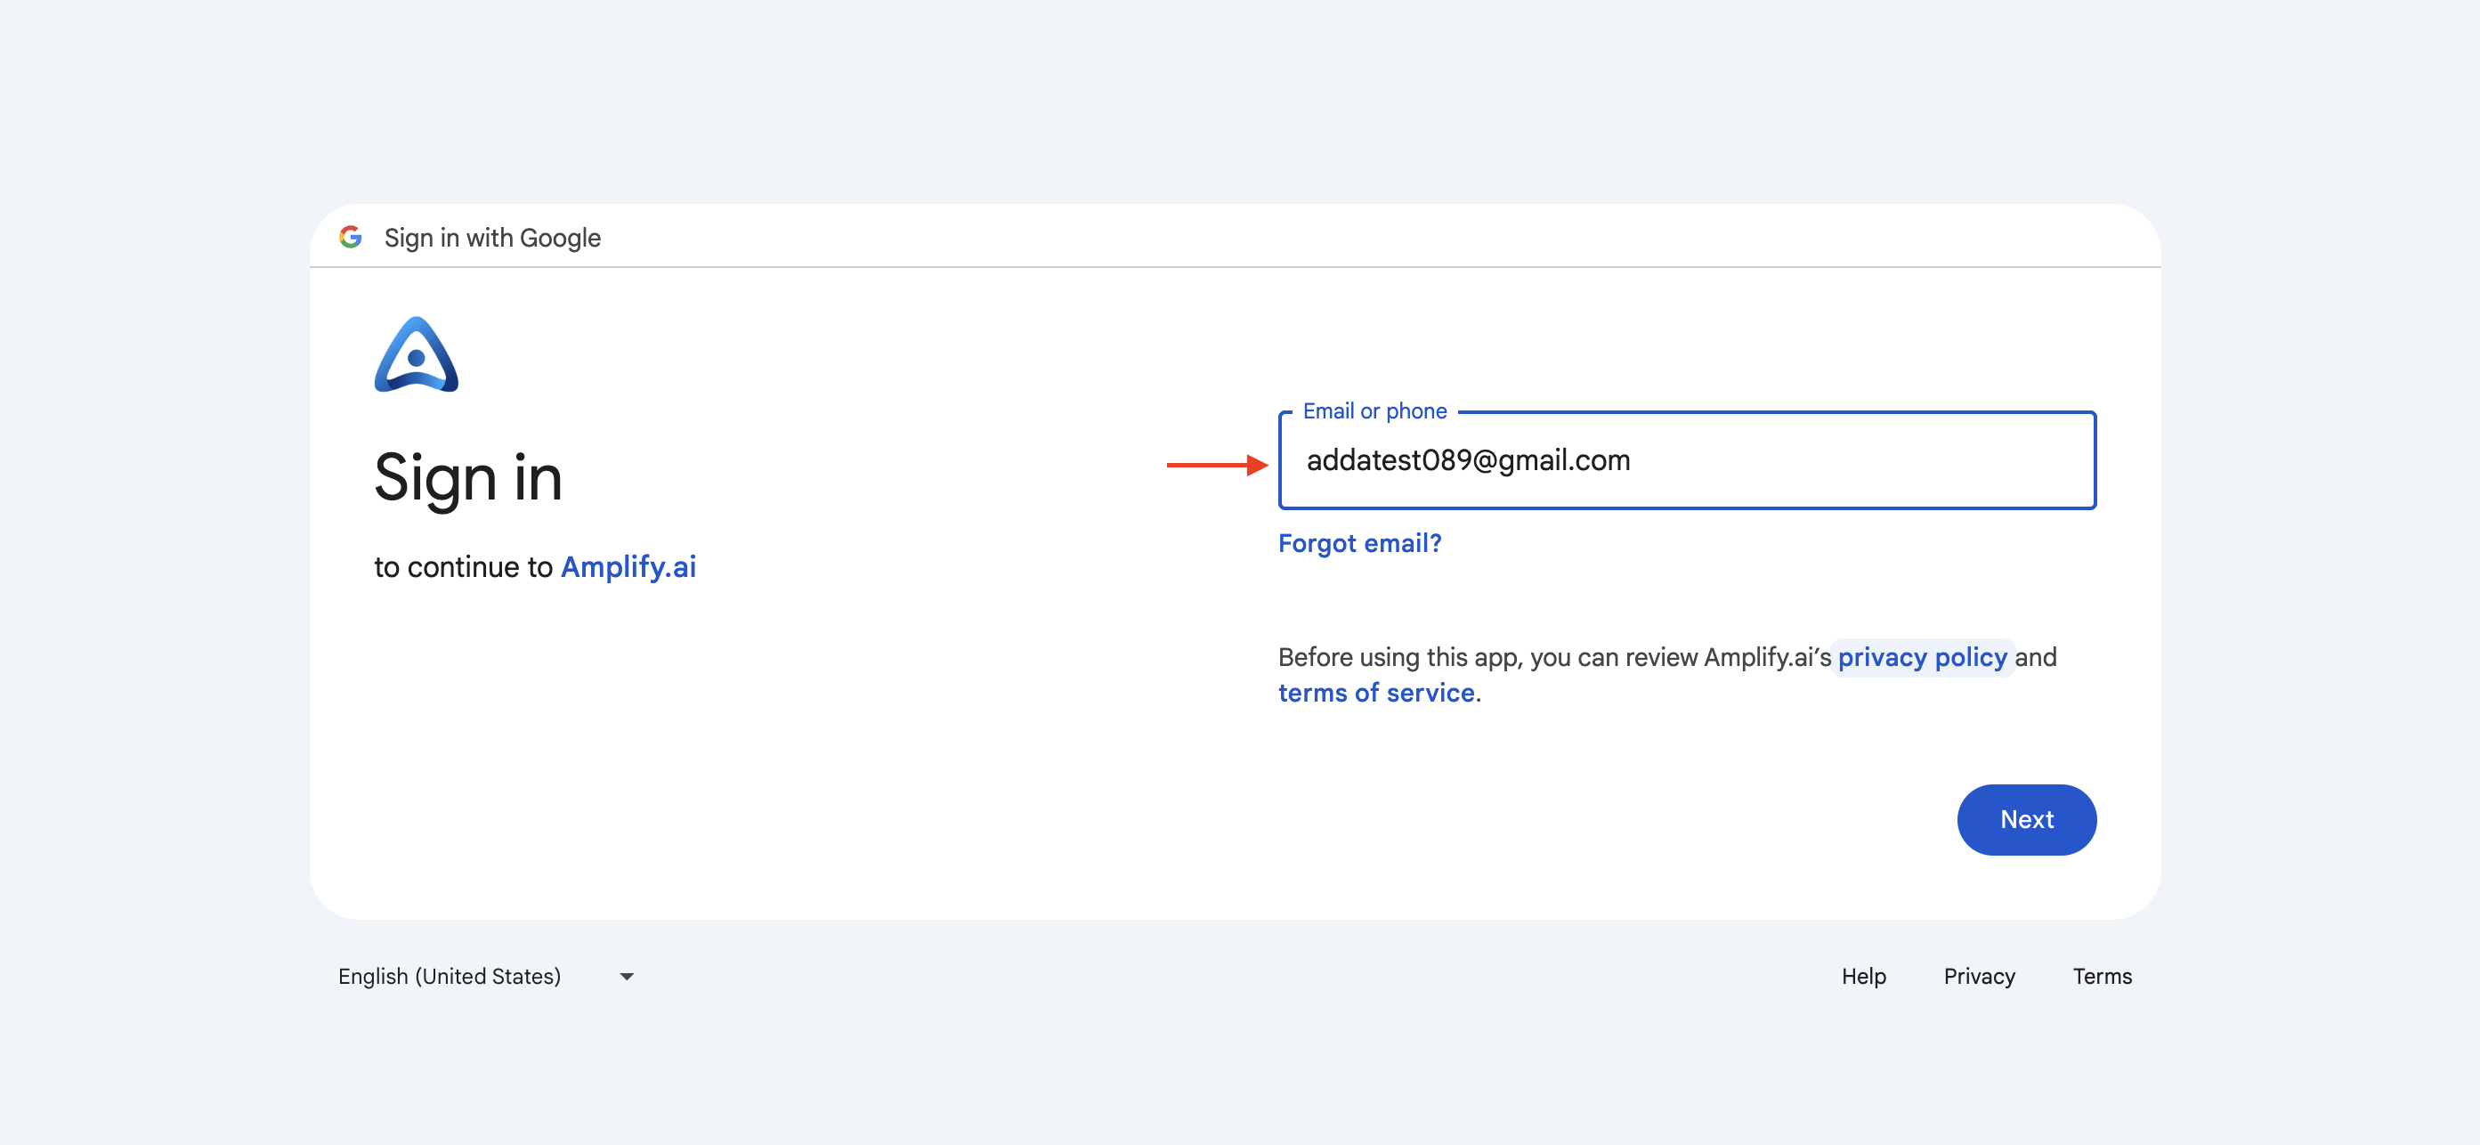2480x1145 pixels.
Task: Expand the language dropdown arrow
Action: click(627, 977)
